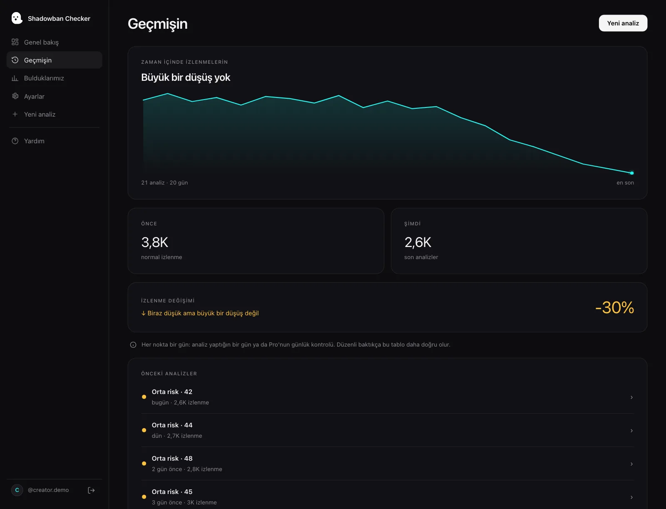
Task: Select the Geçmişin sidebar item
Action: (54, 60)
